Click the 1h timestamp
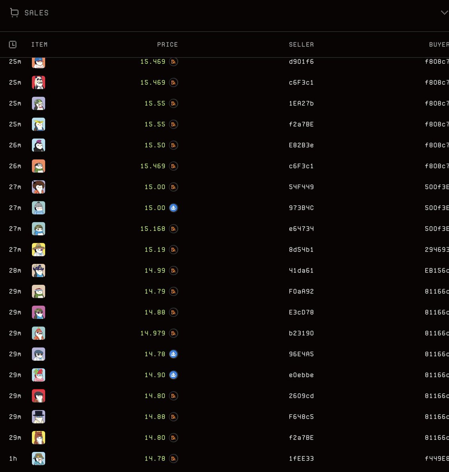Image resolution: width=449 pixels, height=472 pixels. pyautogui.click(x=13, y=458)
